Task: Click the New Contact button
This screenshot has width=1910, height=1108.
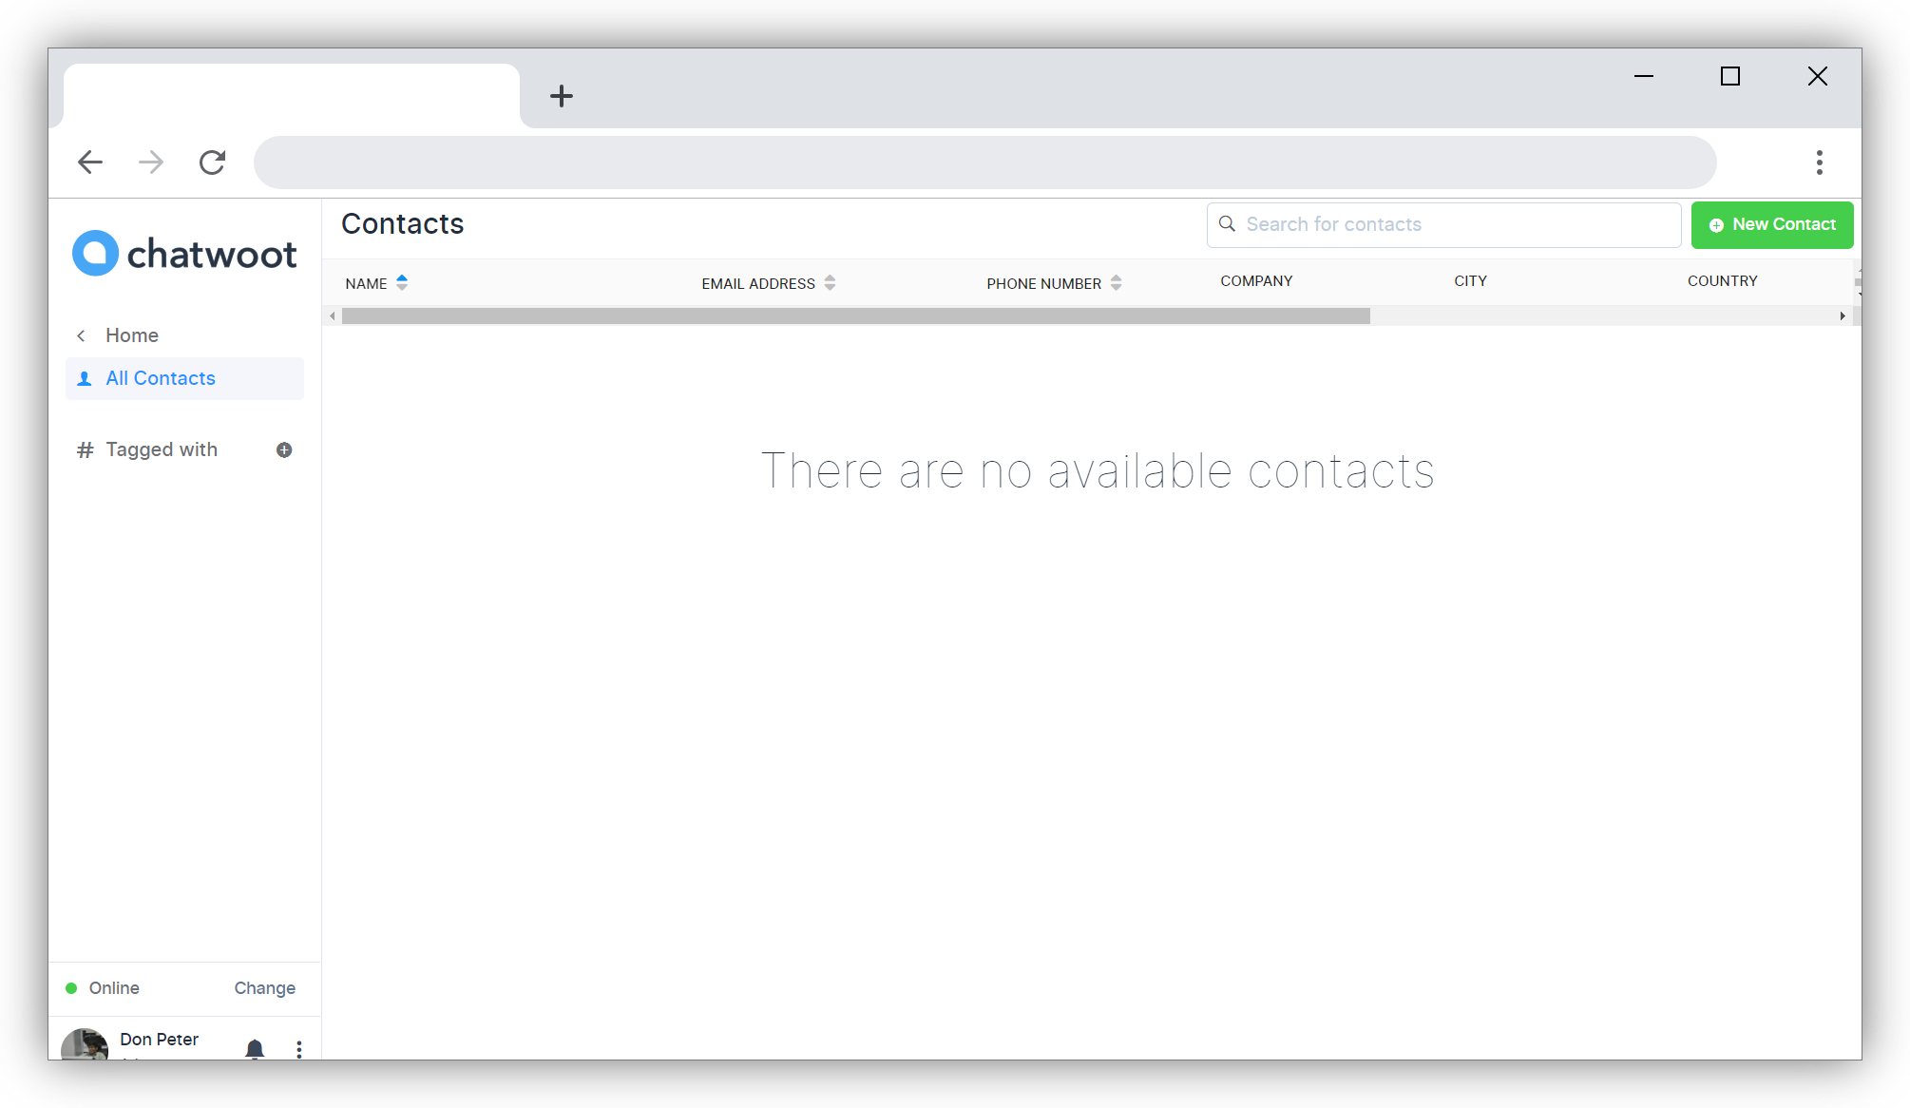Action: (x=1771, y=223)
